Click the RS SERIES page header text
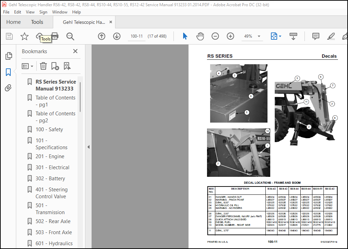The width and height of the screenshot is (348, 249). pyautogui.click(x=220, y=56)
